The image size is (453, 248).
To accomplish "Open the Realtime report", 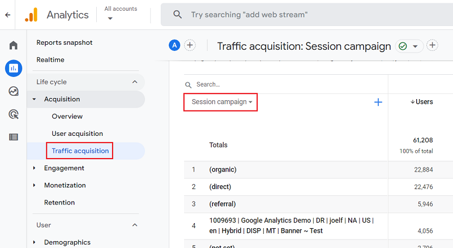I will click(x=50, y=60).
